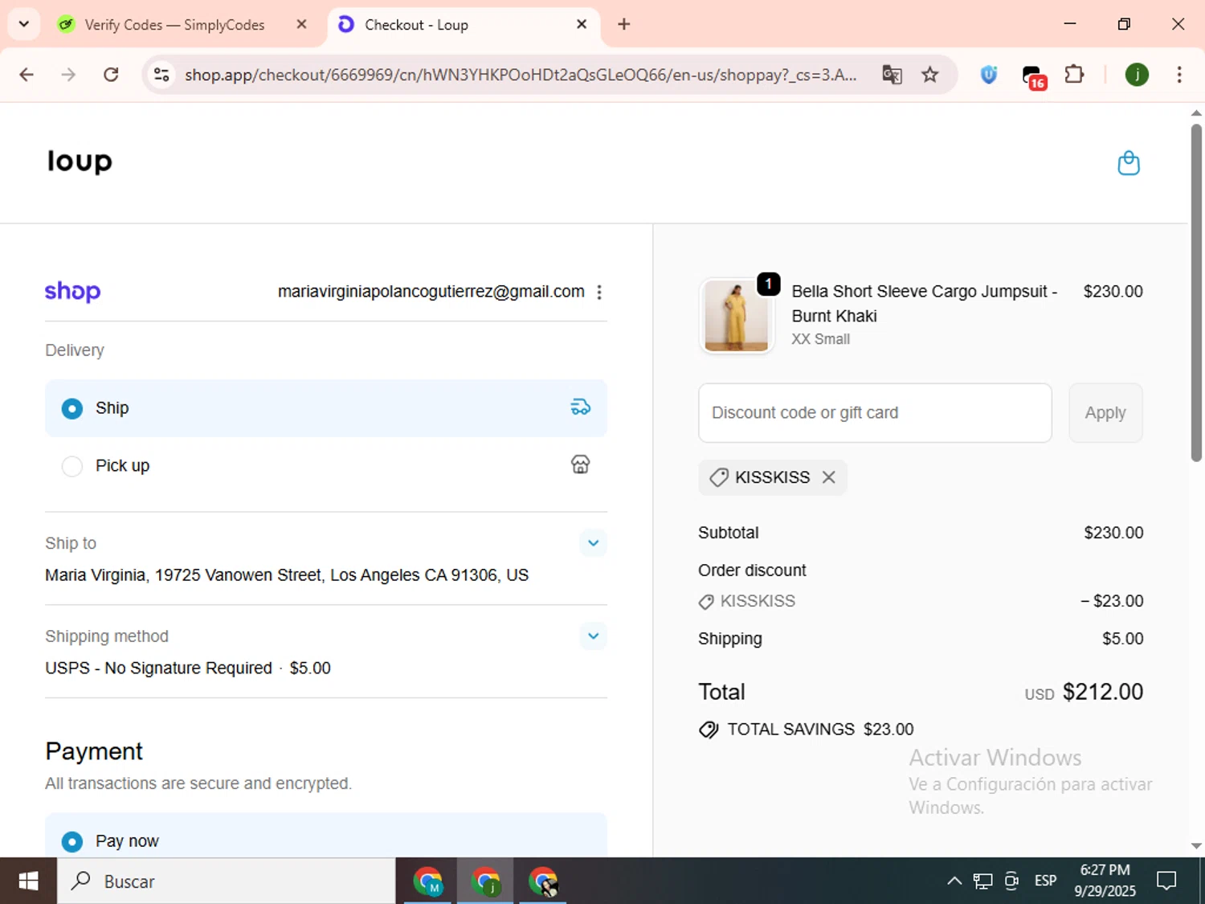View site information icon in address bar
This screenshot has width=1205, height=904.
click(161, 75)
